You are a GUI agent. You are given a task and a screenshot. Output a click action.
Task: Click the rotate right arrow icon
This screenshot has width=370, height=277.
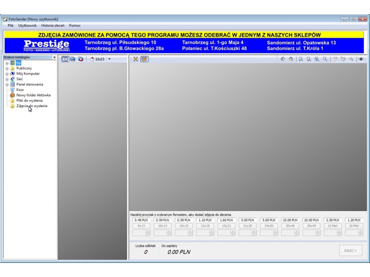coord(291,59)
